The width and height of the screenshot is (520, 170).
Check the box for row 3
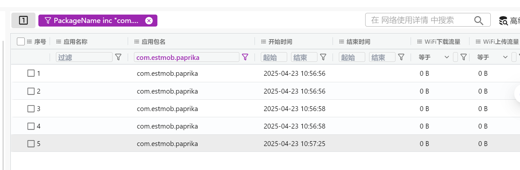[x=31, y=109]
